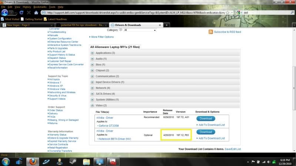Image resolution: width=296 pixels, height=166 pixels.
Task: Go back with the browser Back arrow
Action: [4, 13]
